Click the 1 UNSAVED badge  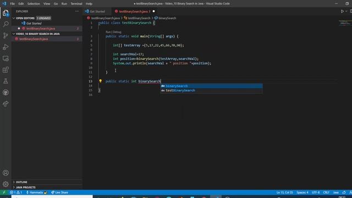44,18
